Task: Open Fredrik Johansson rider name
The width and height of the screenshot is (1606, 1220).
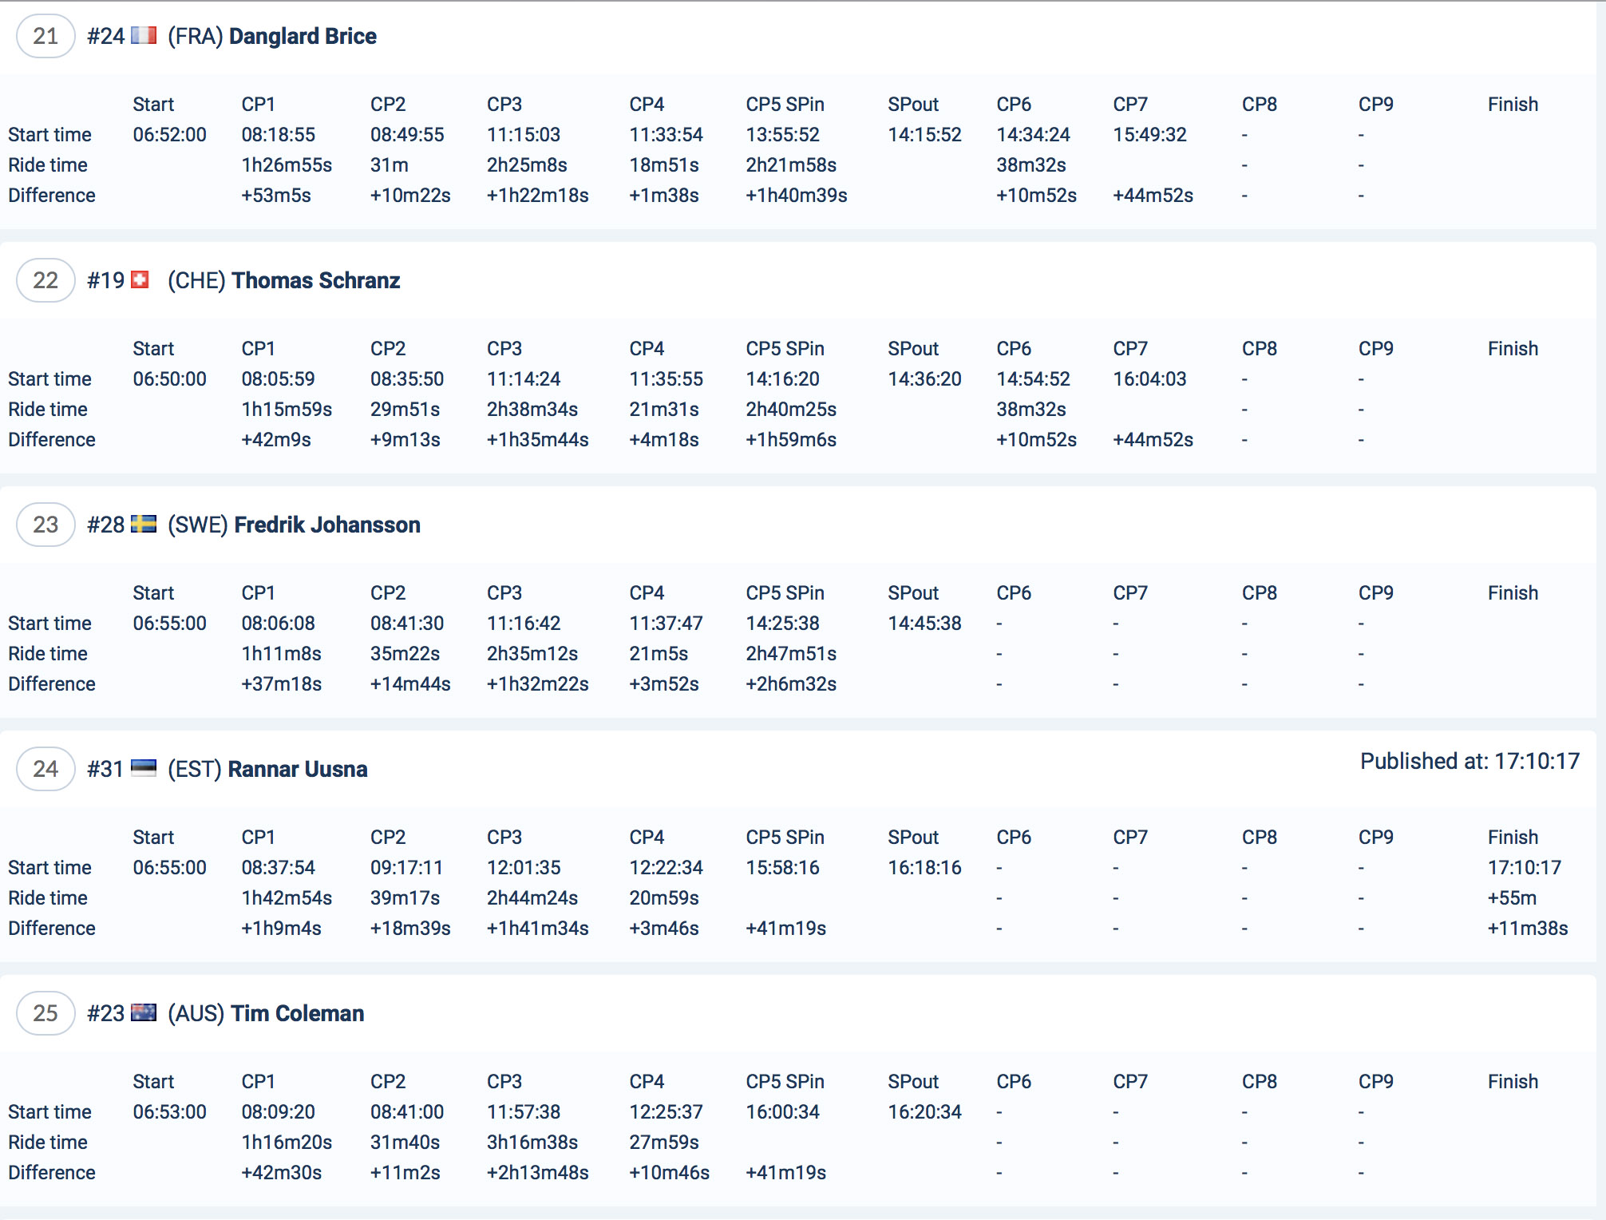Action: [327, 525]
